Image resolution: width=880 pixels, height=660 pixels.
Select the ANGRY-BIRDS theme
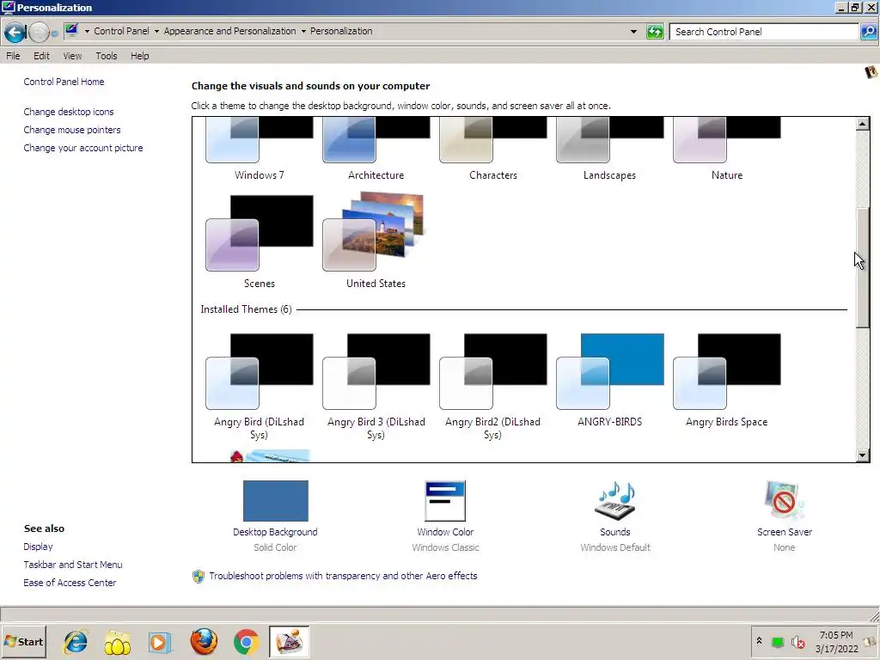click(609, 381)
